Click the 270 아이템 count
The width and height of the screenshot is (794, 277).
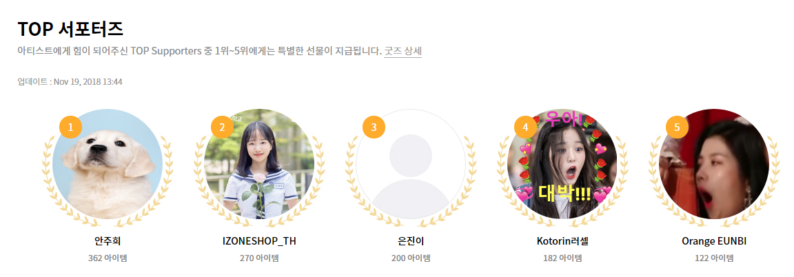click(259, 258)
